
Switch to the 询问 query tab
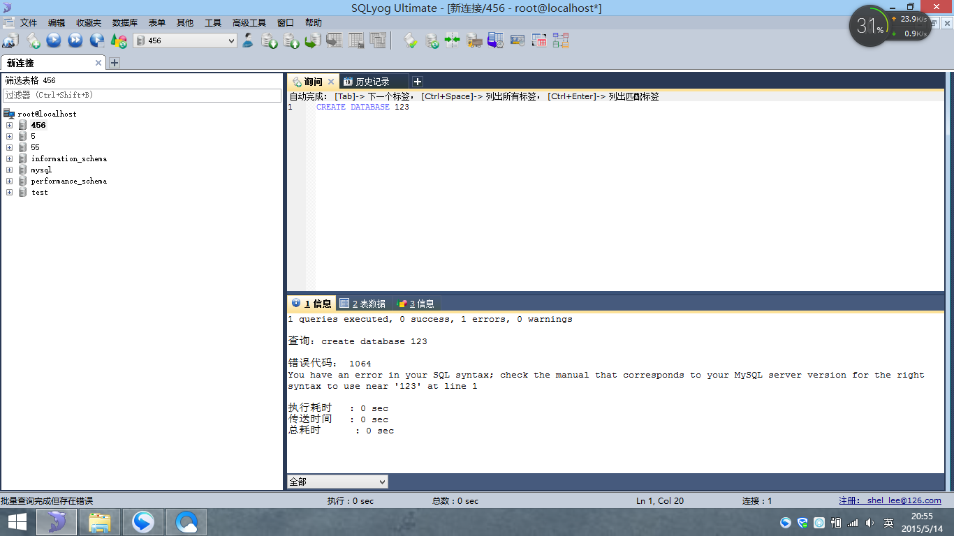tap(313, 82)
